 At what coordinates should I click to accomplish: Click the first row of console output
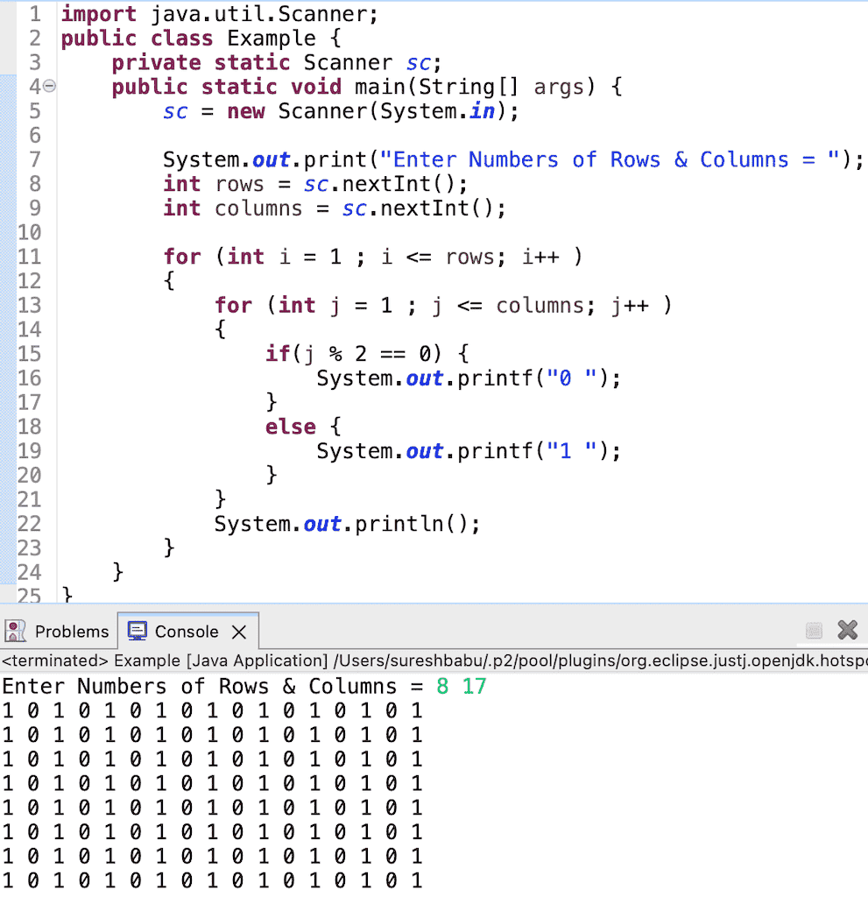pos(210,710)
